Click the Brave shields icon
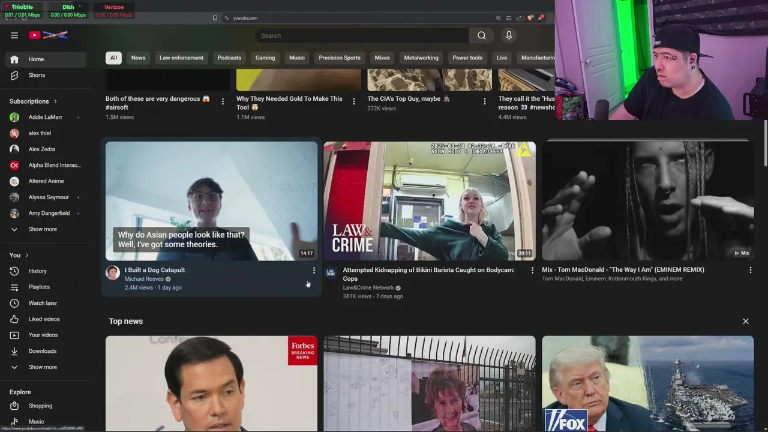This screenshot has height=432, width=768. pyautogui.click(x=530, y=18)
